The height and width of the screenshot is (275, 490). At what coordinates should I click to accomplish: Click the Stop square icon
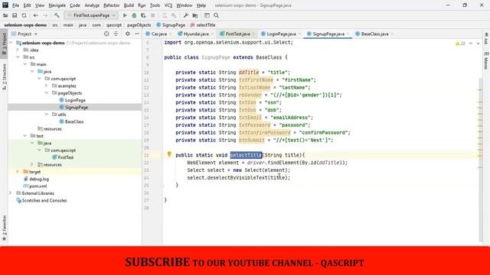pyautogui.click(x=153, y=15)
